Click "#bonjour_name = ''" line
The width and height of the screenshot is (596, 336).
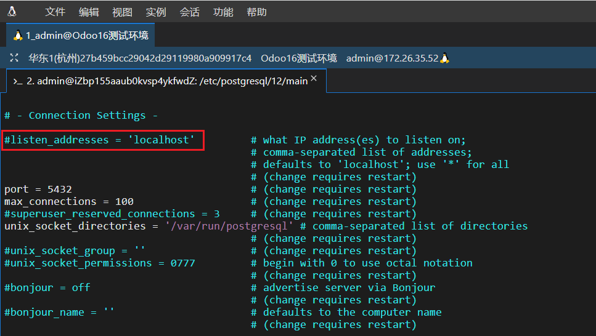(59, 312)
